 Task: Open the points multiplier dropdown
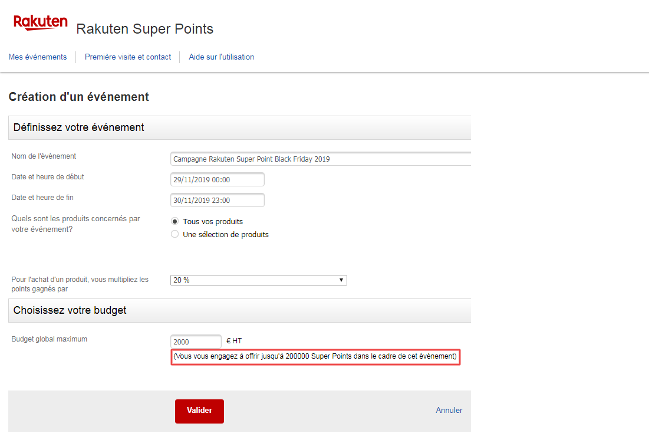pyautogui.click(x=258, y=280)
